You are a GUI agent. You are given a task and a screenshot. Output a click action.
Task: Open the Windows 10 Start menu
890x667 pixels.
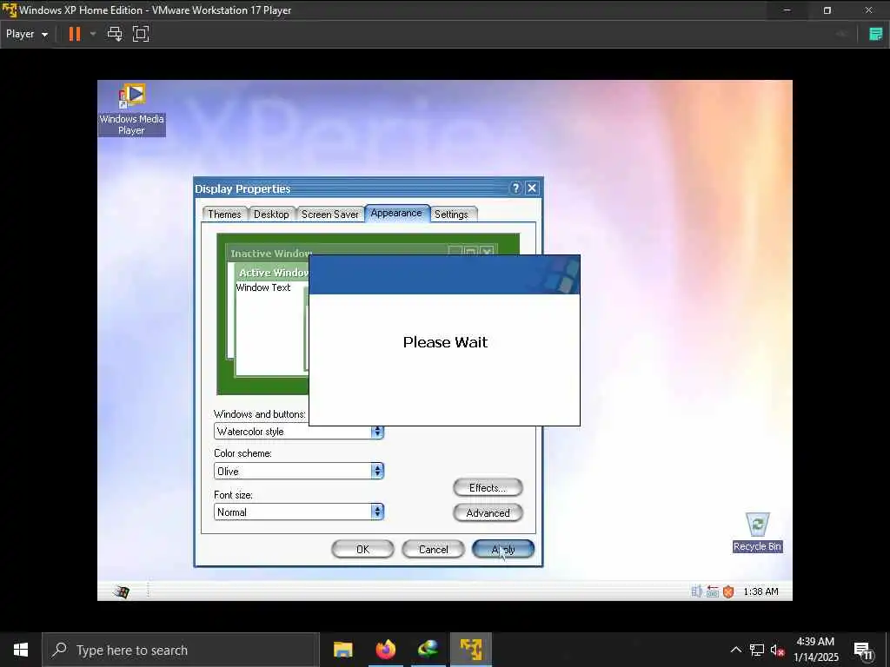[x=21, y=650]
